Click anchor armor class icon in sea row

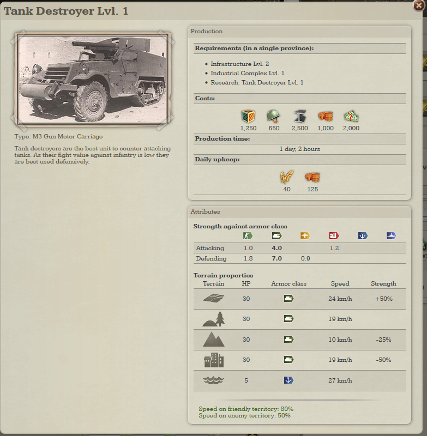(288, 380)
